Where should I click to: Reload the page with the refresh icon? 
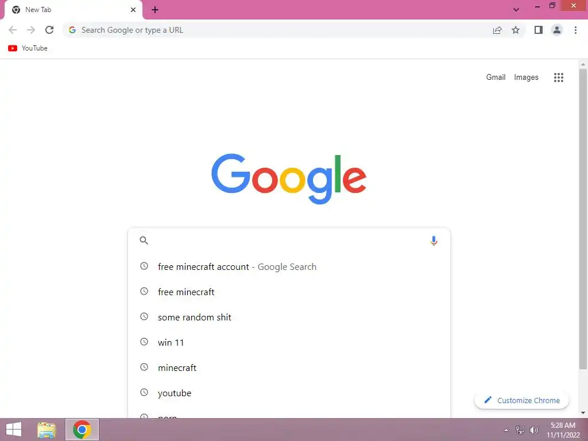49,30
